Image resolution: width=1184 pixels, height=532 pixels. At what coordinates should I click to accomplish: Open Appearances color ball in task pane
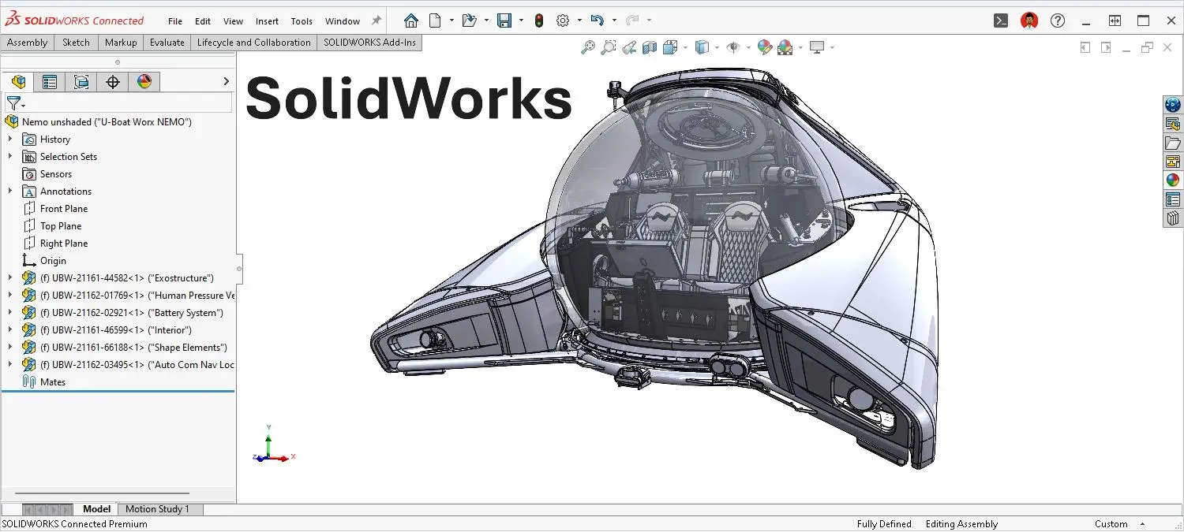(1173, 180)
